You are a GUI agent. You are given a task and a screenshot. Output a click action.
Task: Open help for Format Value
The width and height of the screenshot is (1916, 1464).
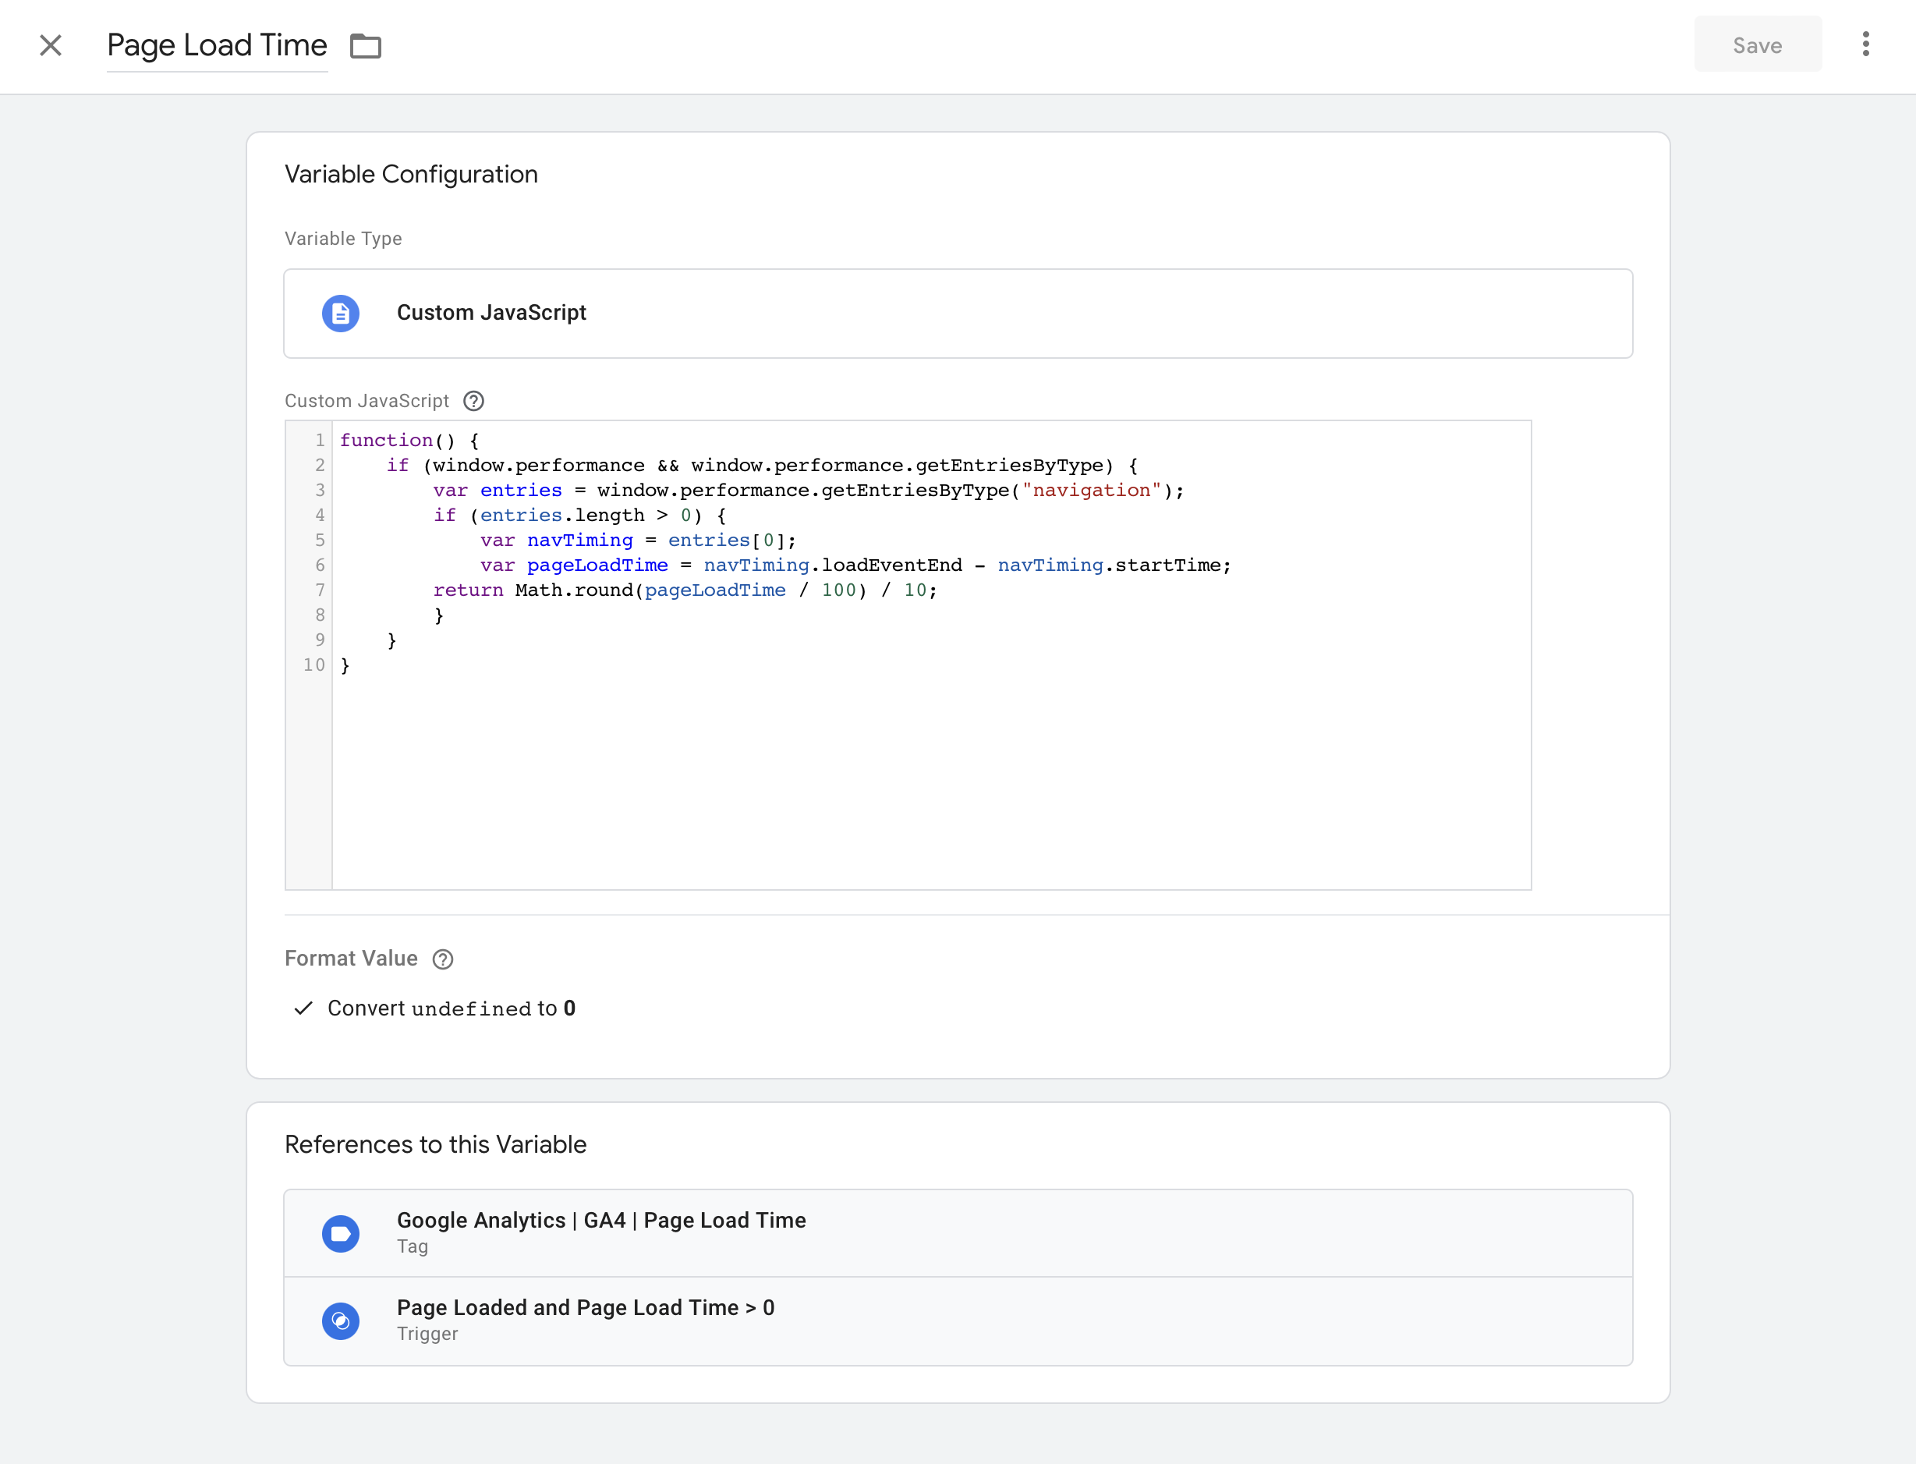coord(443,959)
